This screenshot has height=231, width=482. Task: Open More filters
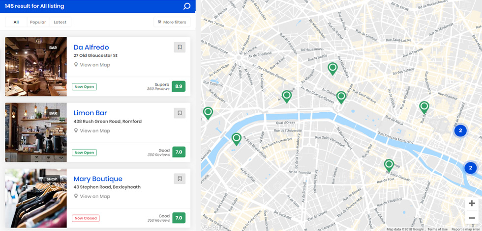click(x=172, y=22)
